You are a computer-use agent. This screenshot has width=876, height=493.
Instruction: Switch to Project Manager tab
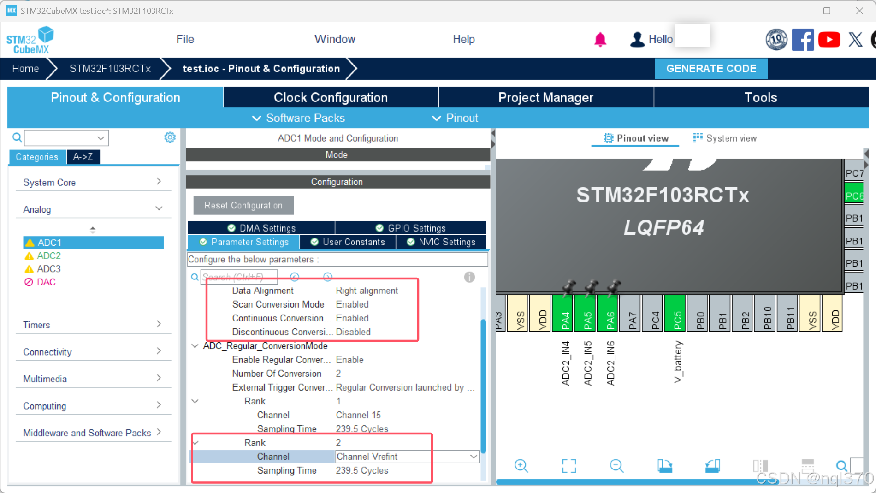[546, 97]
